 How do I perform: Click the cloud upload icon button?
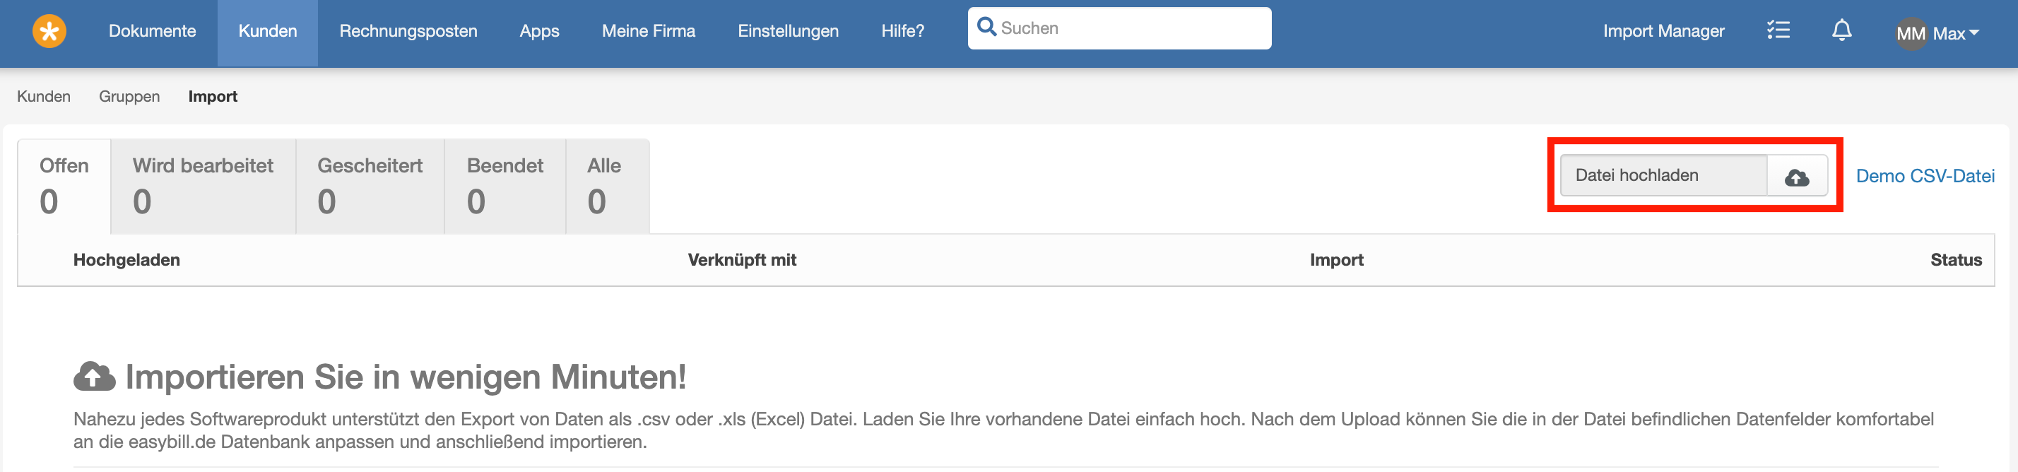pyautogui.click(x=1797, y=176)
